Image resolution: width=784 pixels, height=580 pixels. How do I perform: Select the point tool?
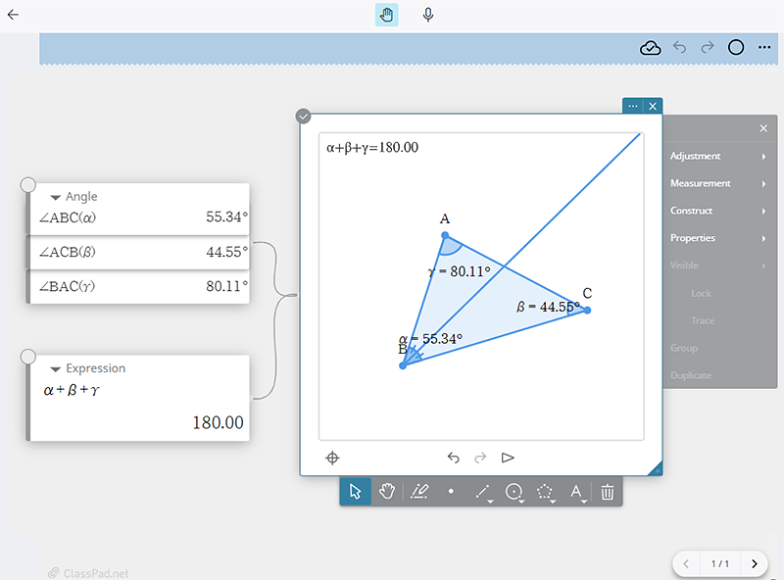pyautogui.click(x=451, y=492)
